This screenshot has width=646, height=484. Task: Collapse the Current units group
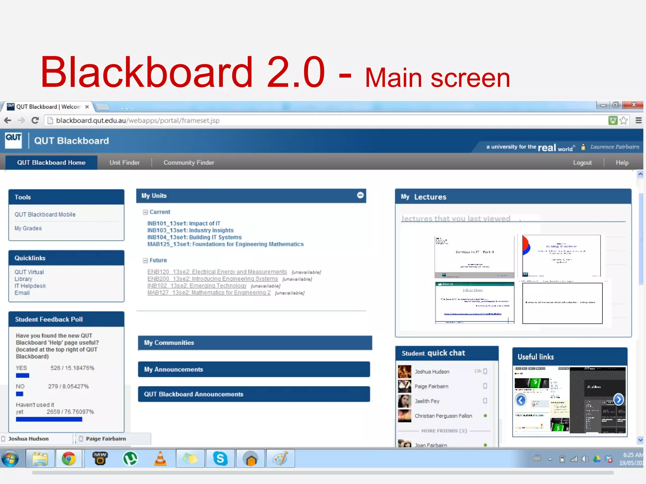(145, 212)
